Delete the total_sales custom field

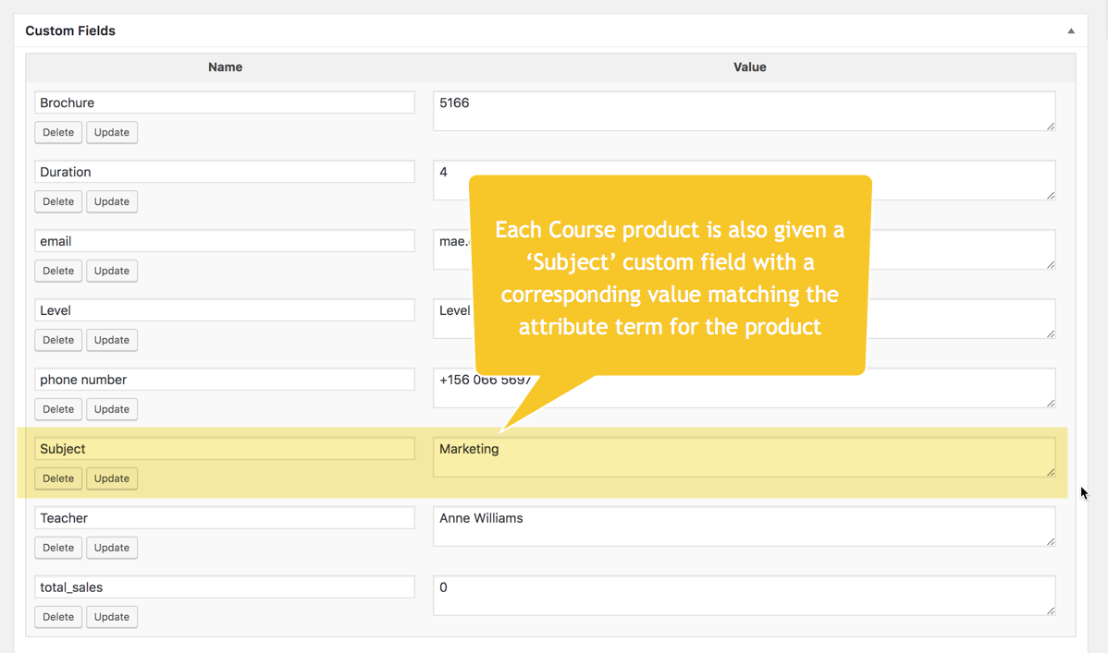(58, 617)
